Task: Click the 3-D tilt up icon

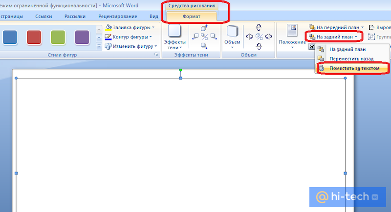Action: 259,28
